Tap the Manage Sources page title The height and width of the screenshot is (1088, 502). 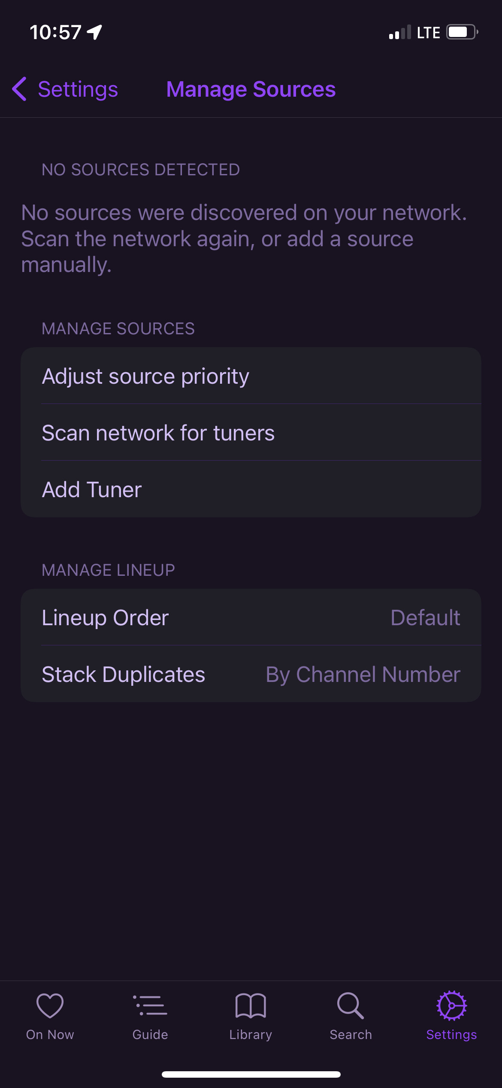click(x=251, y=89)
